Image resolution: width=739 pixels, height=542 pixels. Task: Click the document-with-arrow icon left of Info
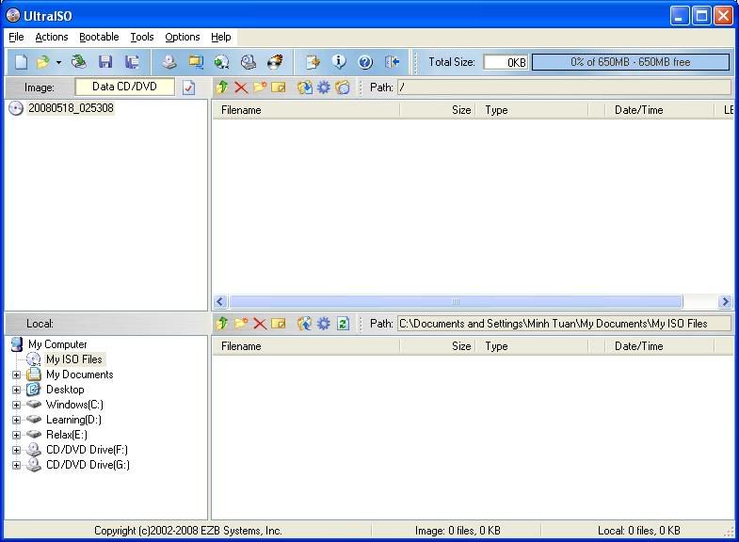pos(313,62)
